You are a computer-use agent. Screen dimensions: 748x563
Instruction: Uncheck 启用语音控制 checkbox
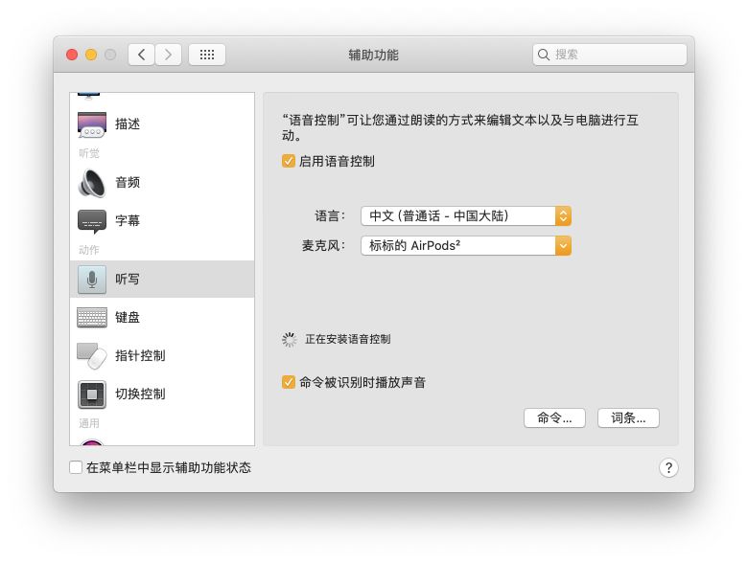point(288,161)
